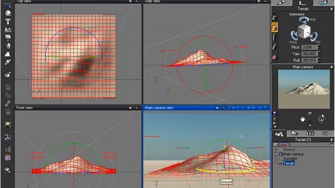Select Main camera in the object tree
This screenshot has width=335, height=188.
tap(293, 154)
